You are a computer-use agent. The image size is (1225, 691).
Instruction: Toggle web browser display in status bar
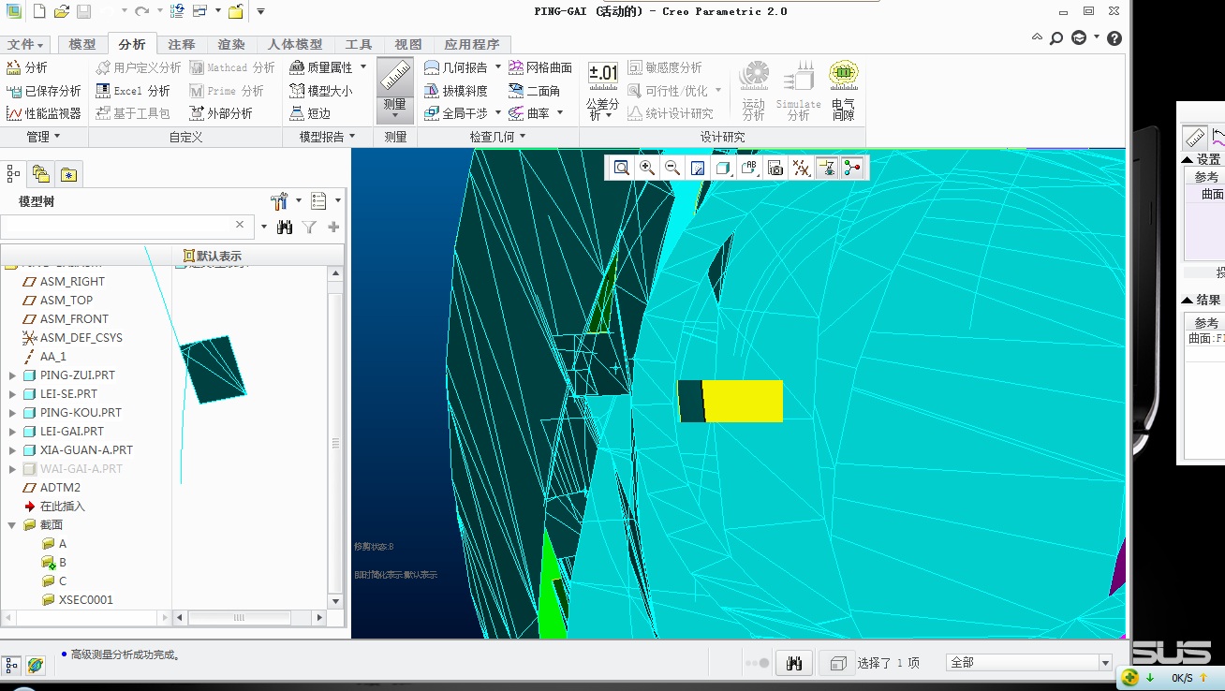coord(35,665)
